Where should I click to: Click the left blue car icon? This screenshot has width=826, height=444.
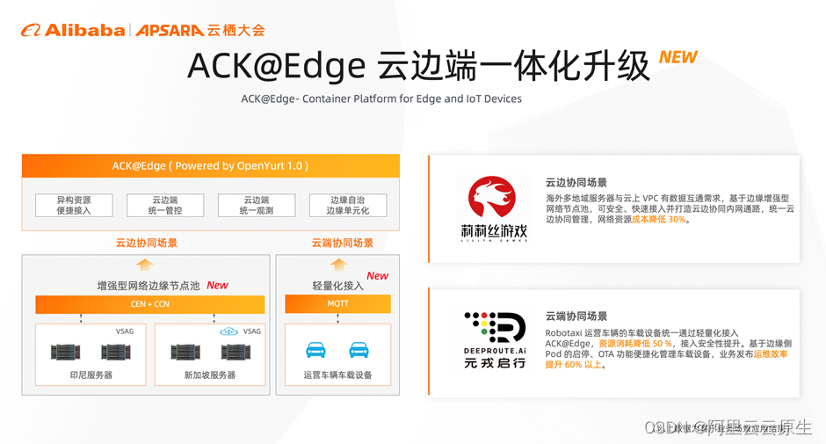point(315,350)
